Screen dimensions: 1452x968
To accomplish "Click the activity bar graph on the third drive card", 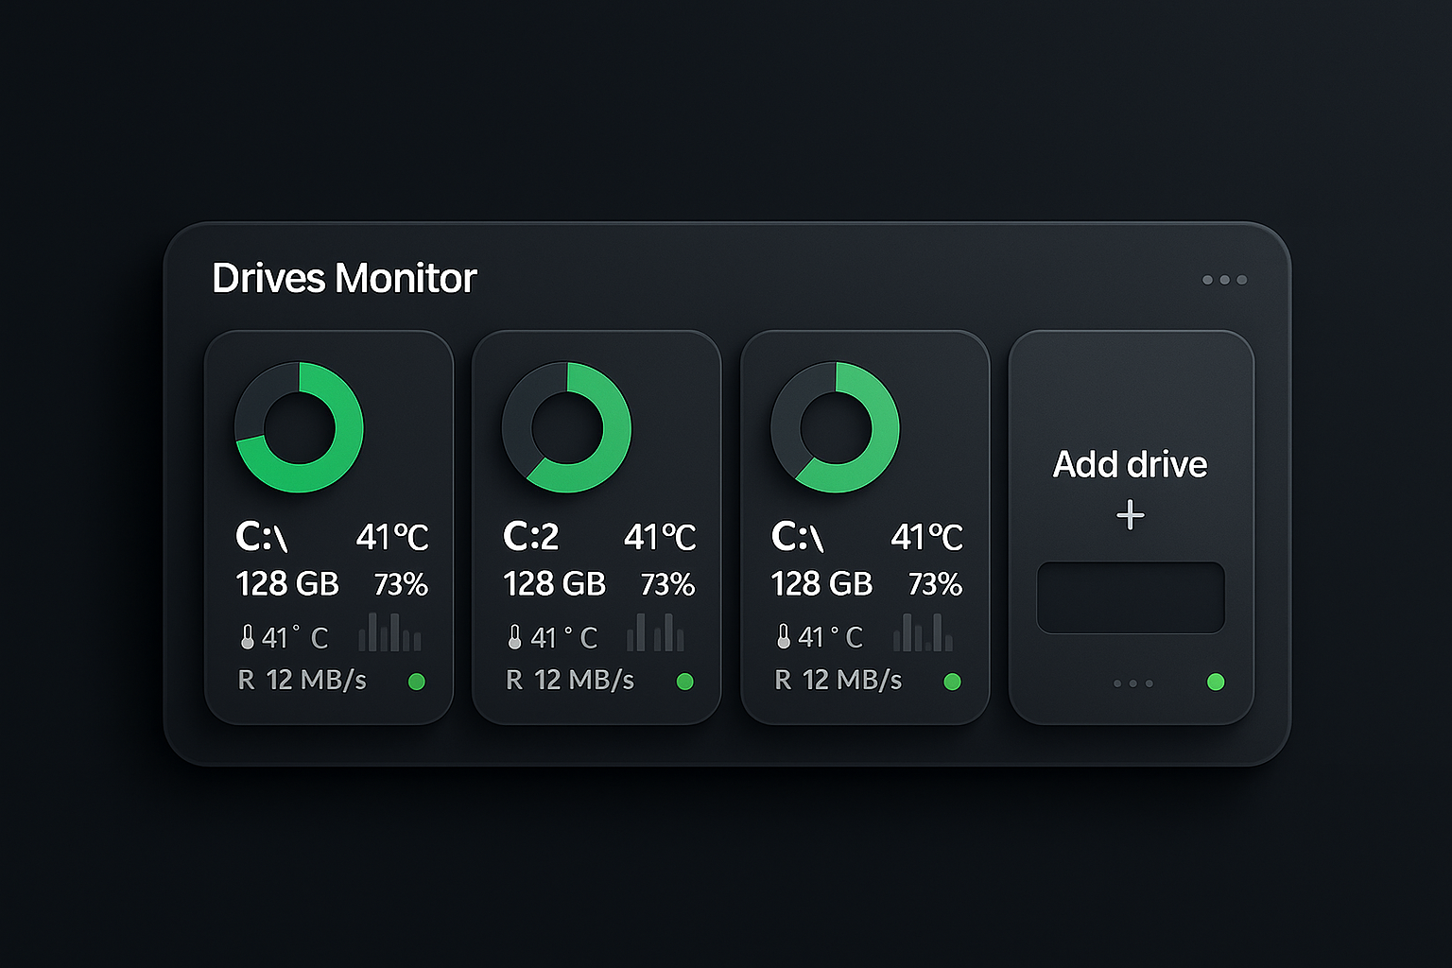I will [923, 632].
